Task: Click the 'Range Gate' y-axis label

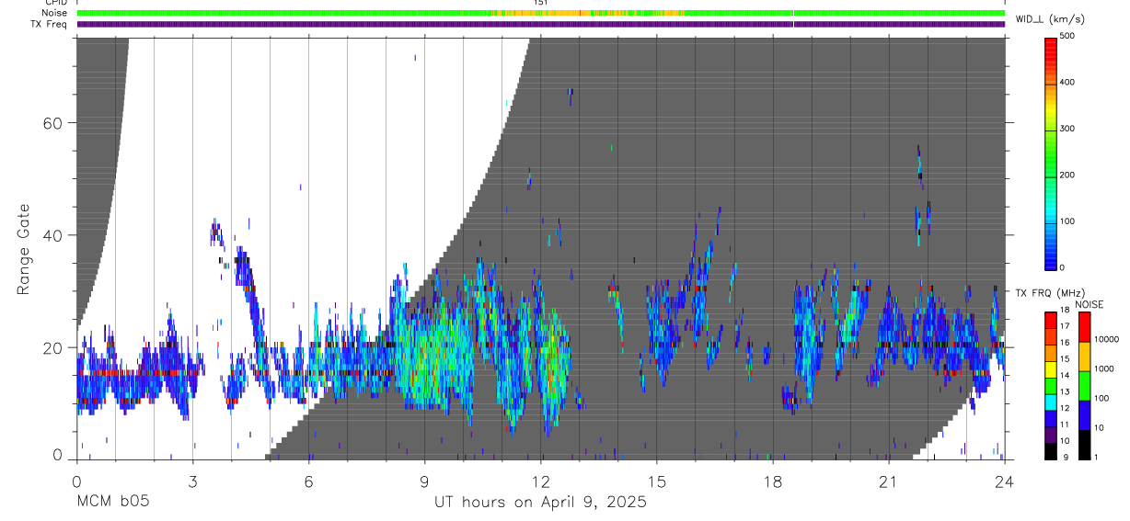Action: pyautogui.click(x=24, y=248)
